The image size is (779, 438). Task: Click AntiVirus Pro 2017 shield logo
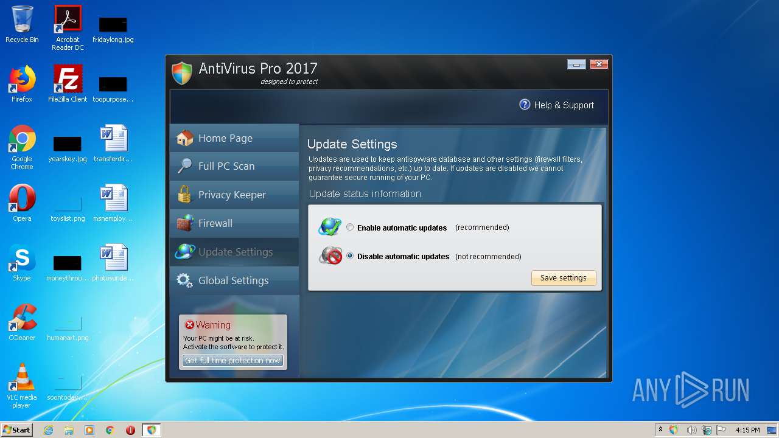point(182,72)
